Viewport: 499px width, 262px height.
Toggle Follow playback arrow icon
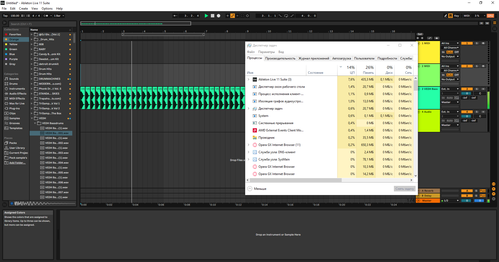[175, 16]
